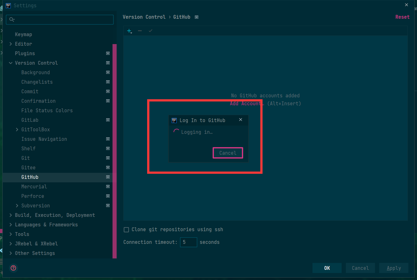
Task: Click the Add account plus icon
Action: click(129, 31)
